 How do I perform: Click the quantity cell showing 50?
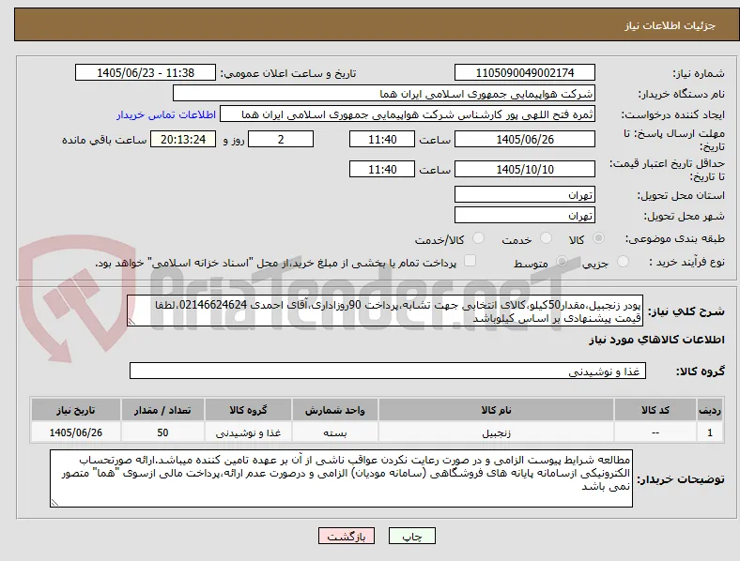(x=162, y=432)
